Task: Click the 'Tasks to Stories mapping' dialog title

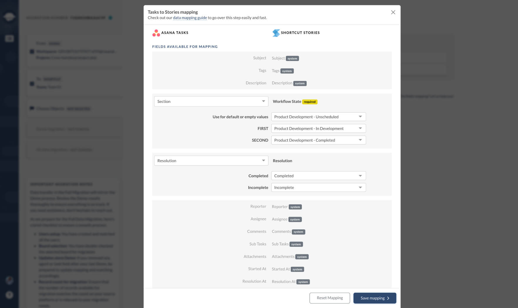Action: (173, 12)
